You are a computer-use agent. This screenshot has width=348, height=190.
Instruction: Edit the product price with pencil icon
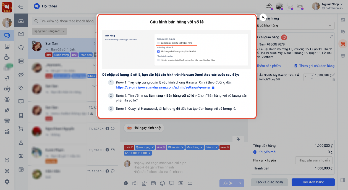pos(334,75)
